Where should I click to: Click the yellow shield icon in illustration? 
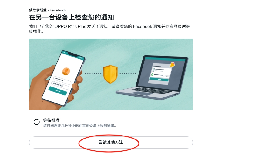click(110, 74)
